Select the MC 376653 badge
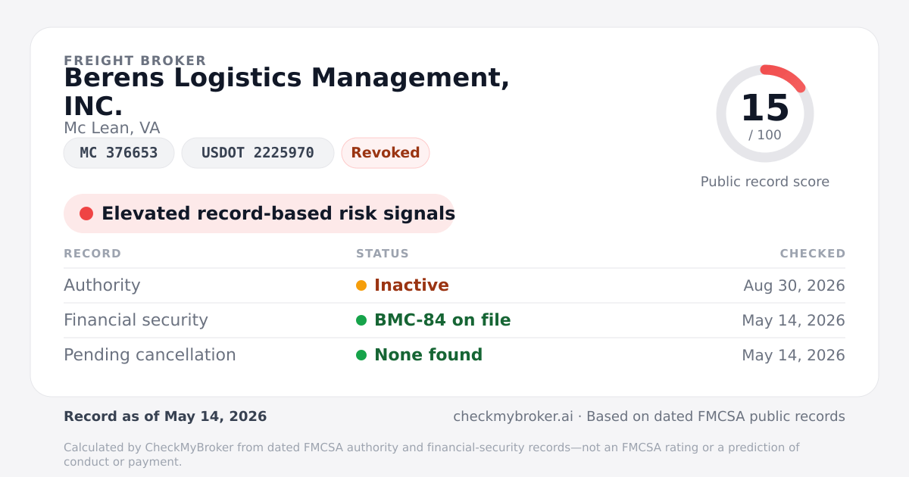Image resolution: width=909 pixels, height=477 pixels. (x=119, y=153)
